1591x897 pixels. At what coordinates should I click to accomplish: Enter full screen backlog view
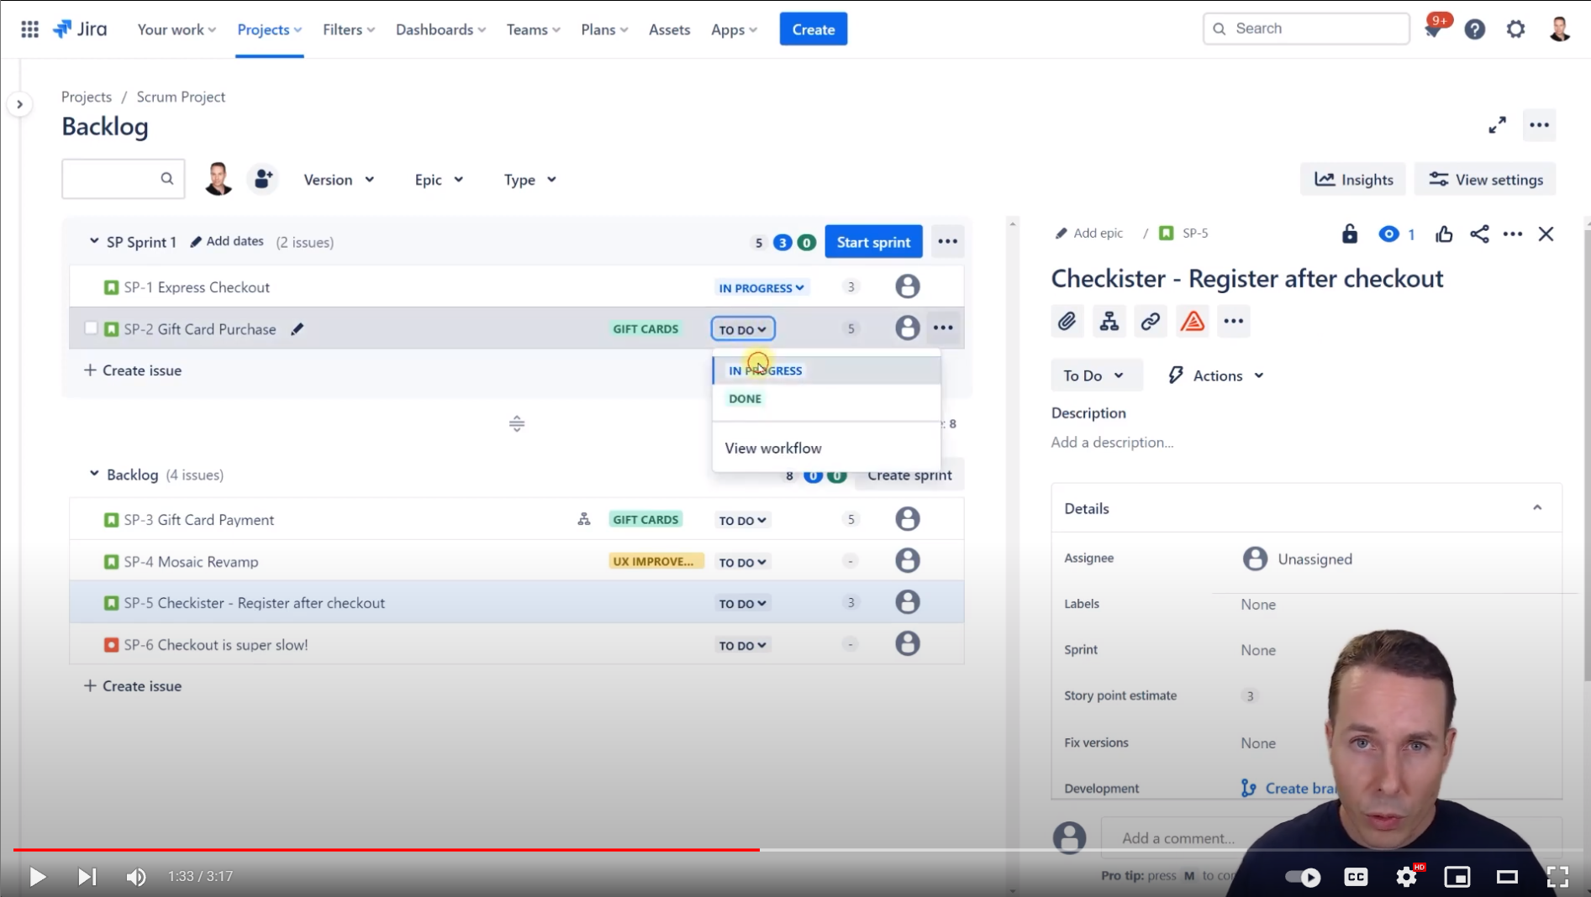[x=1497, y=125]
